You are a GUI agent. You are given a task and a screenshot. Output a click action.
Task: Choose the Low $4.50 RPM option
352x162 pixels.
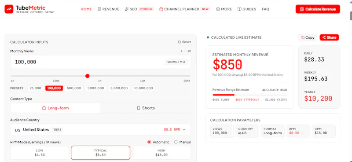point(40,153)
